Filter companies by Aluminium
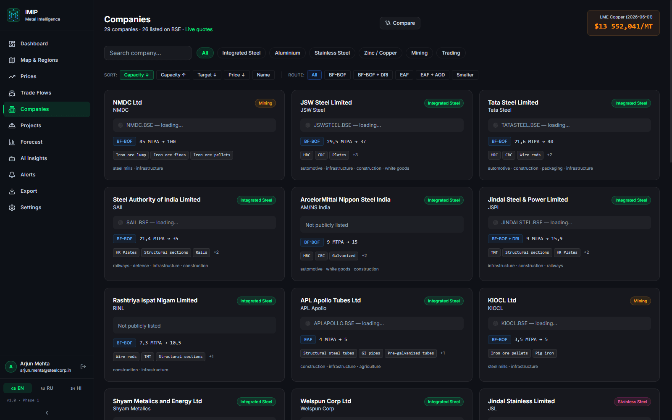Image resolution: width=672 pixels, height=420 pixels. [x=288, y=53]
